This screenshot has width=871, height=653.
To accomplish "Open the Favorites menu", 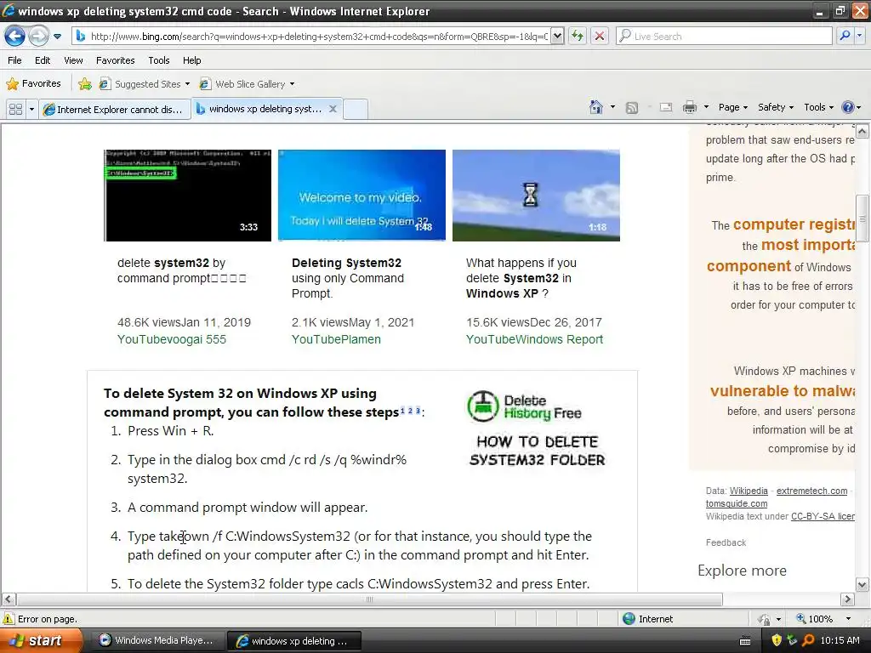I will point(115,60).
